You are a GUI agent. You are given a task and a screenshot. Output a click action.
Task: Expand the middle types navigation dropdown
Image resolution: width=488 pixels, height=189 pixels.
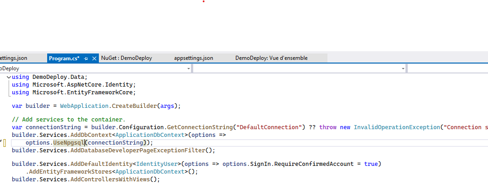click(x=403, y=68)
